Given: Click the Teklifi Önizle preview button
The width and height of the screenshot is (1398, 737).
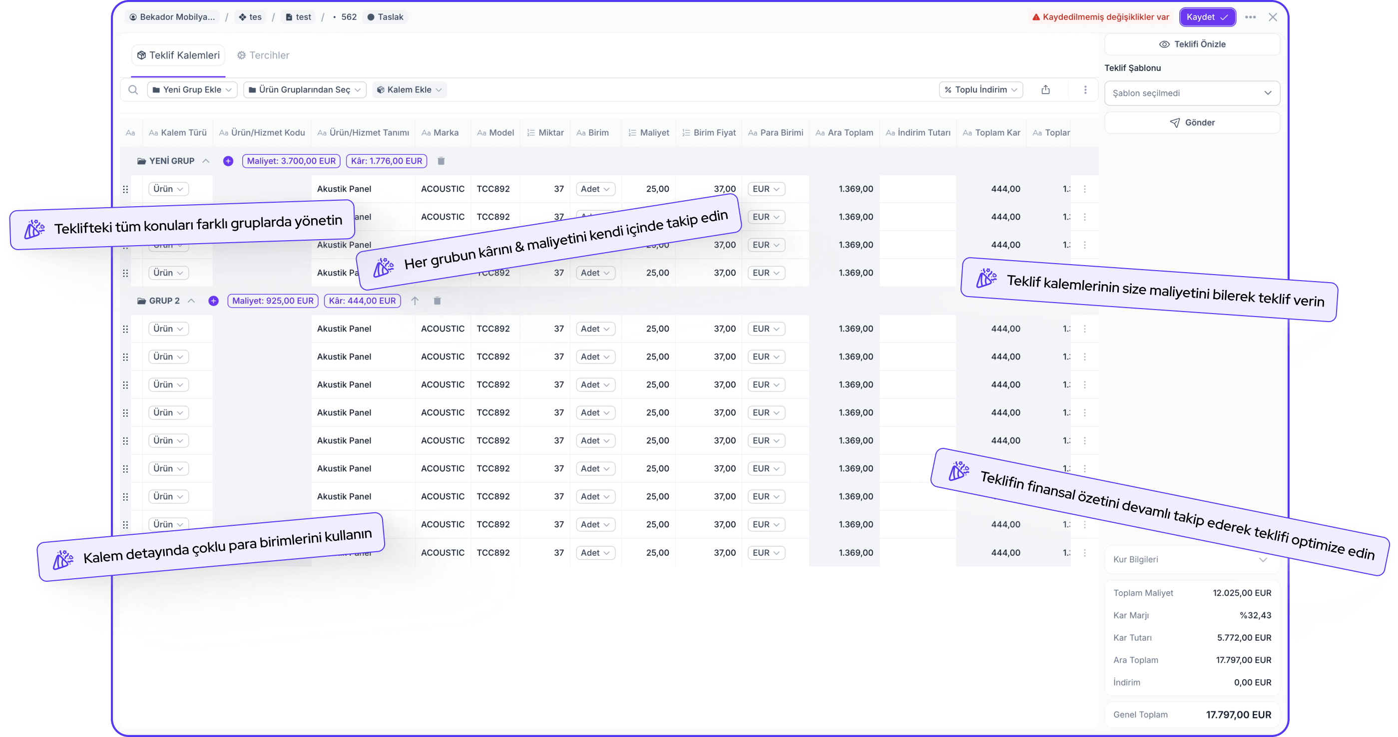Looking at the screenshot, I should point(1192,44).
